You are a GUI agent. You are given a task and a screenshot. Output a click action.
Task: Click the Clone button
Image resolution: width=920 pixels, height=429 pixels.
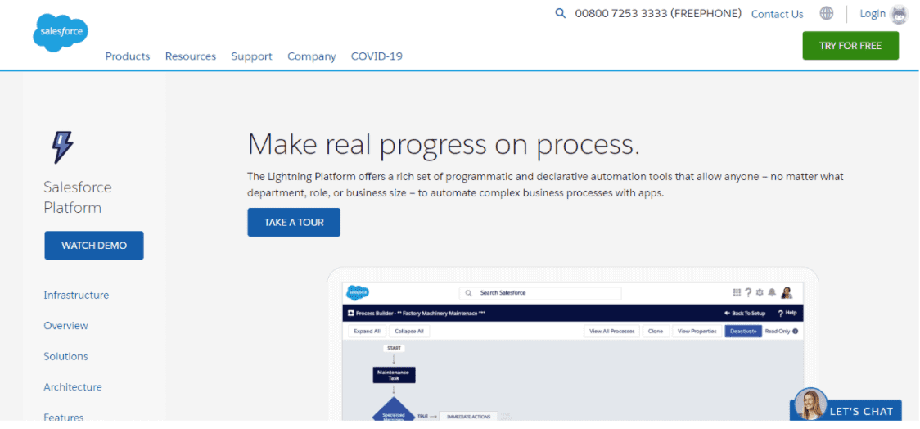[x=656, y=331]
